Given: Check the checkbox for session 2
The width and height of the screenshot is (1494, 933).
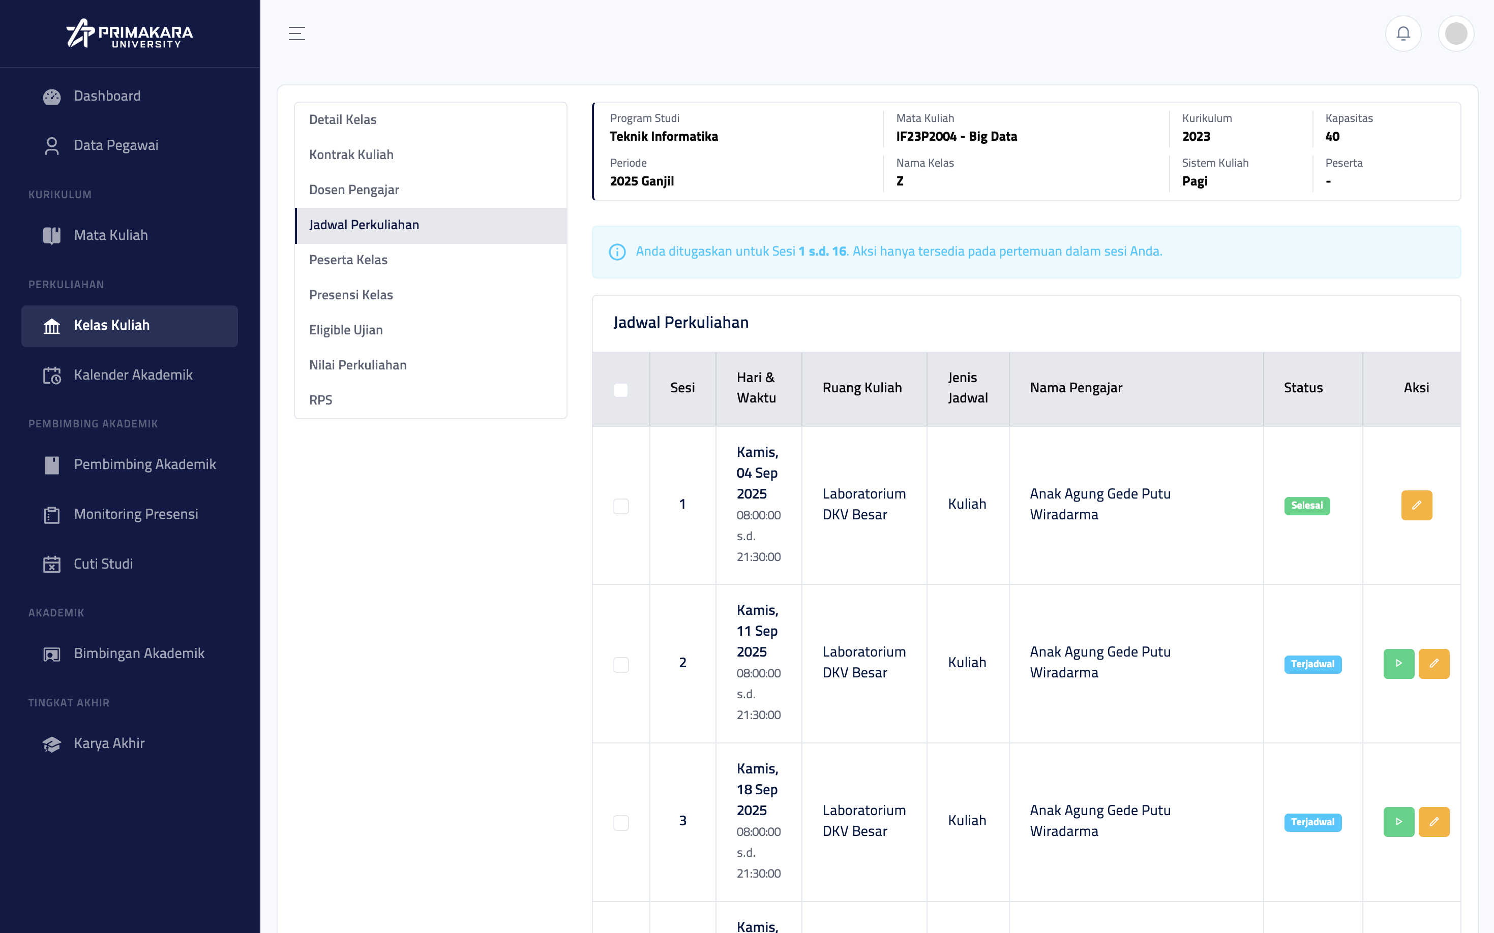Looking at the screenshot, I should click(621, 665).
